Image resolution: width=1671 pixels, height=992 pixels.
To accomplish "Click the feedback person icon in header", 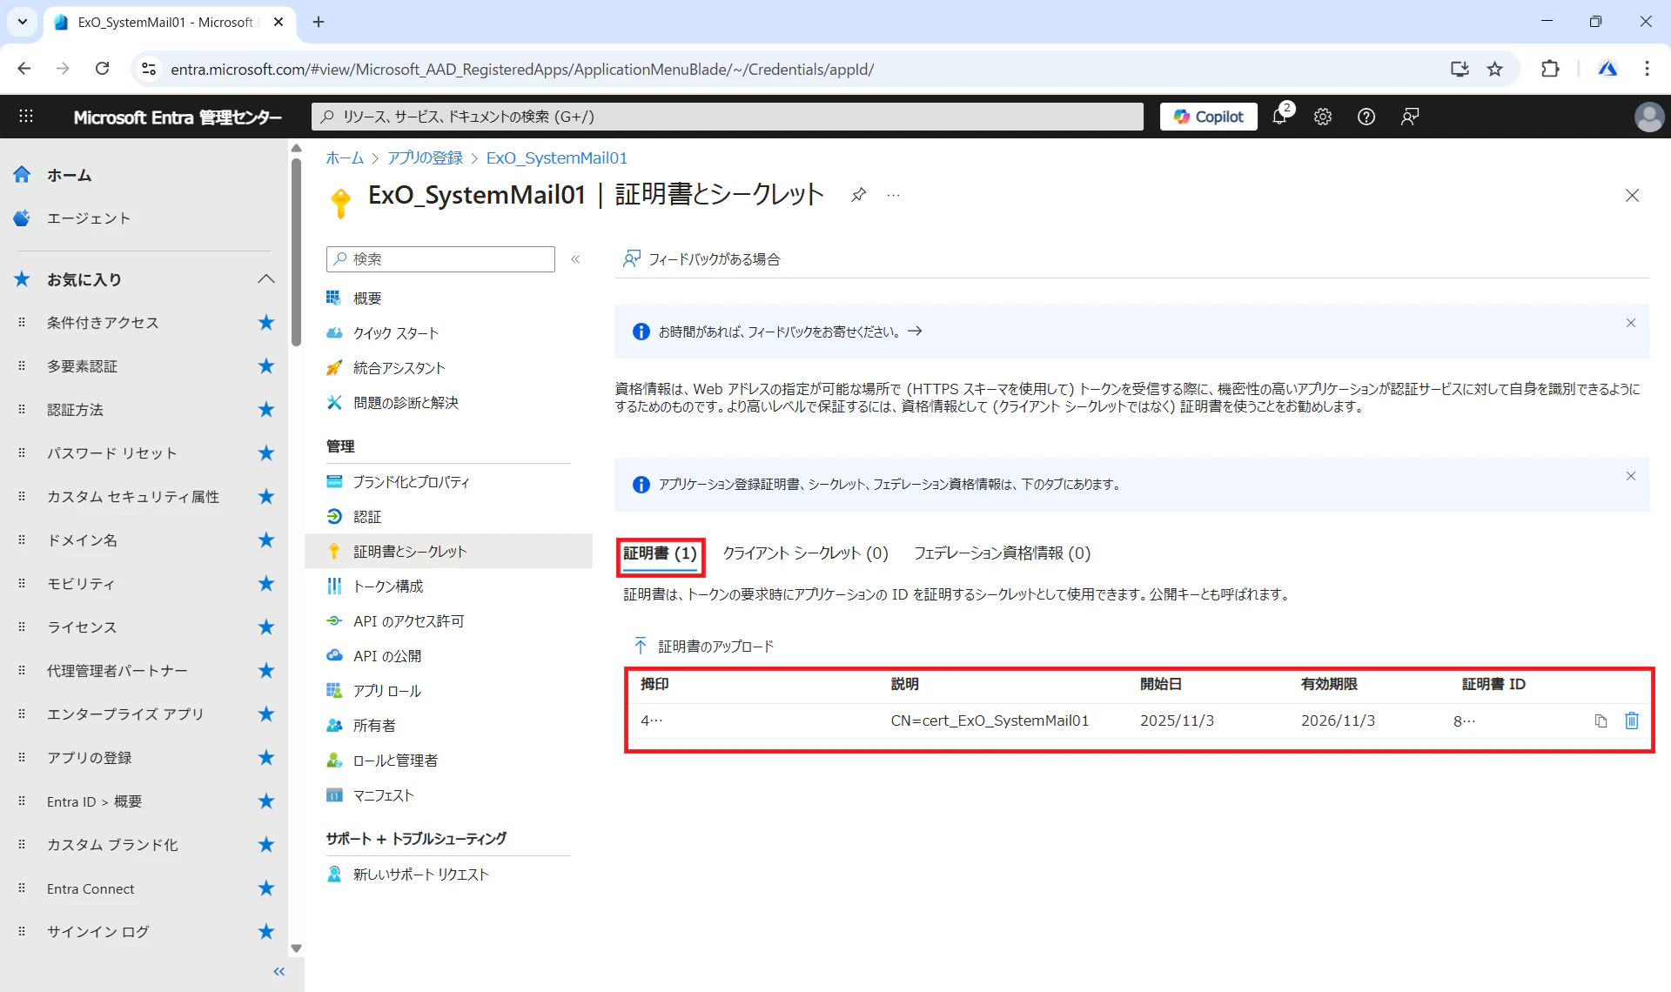I will (1410, 117).
